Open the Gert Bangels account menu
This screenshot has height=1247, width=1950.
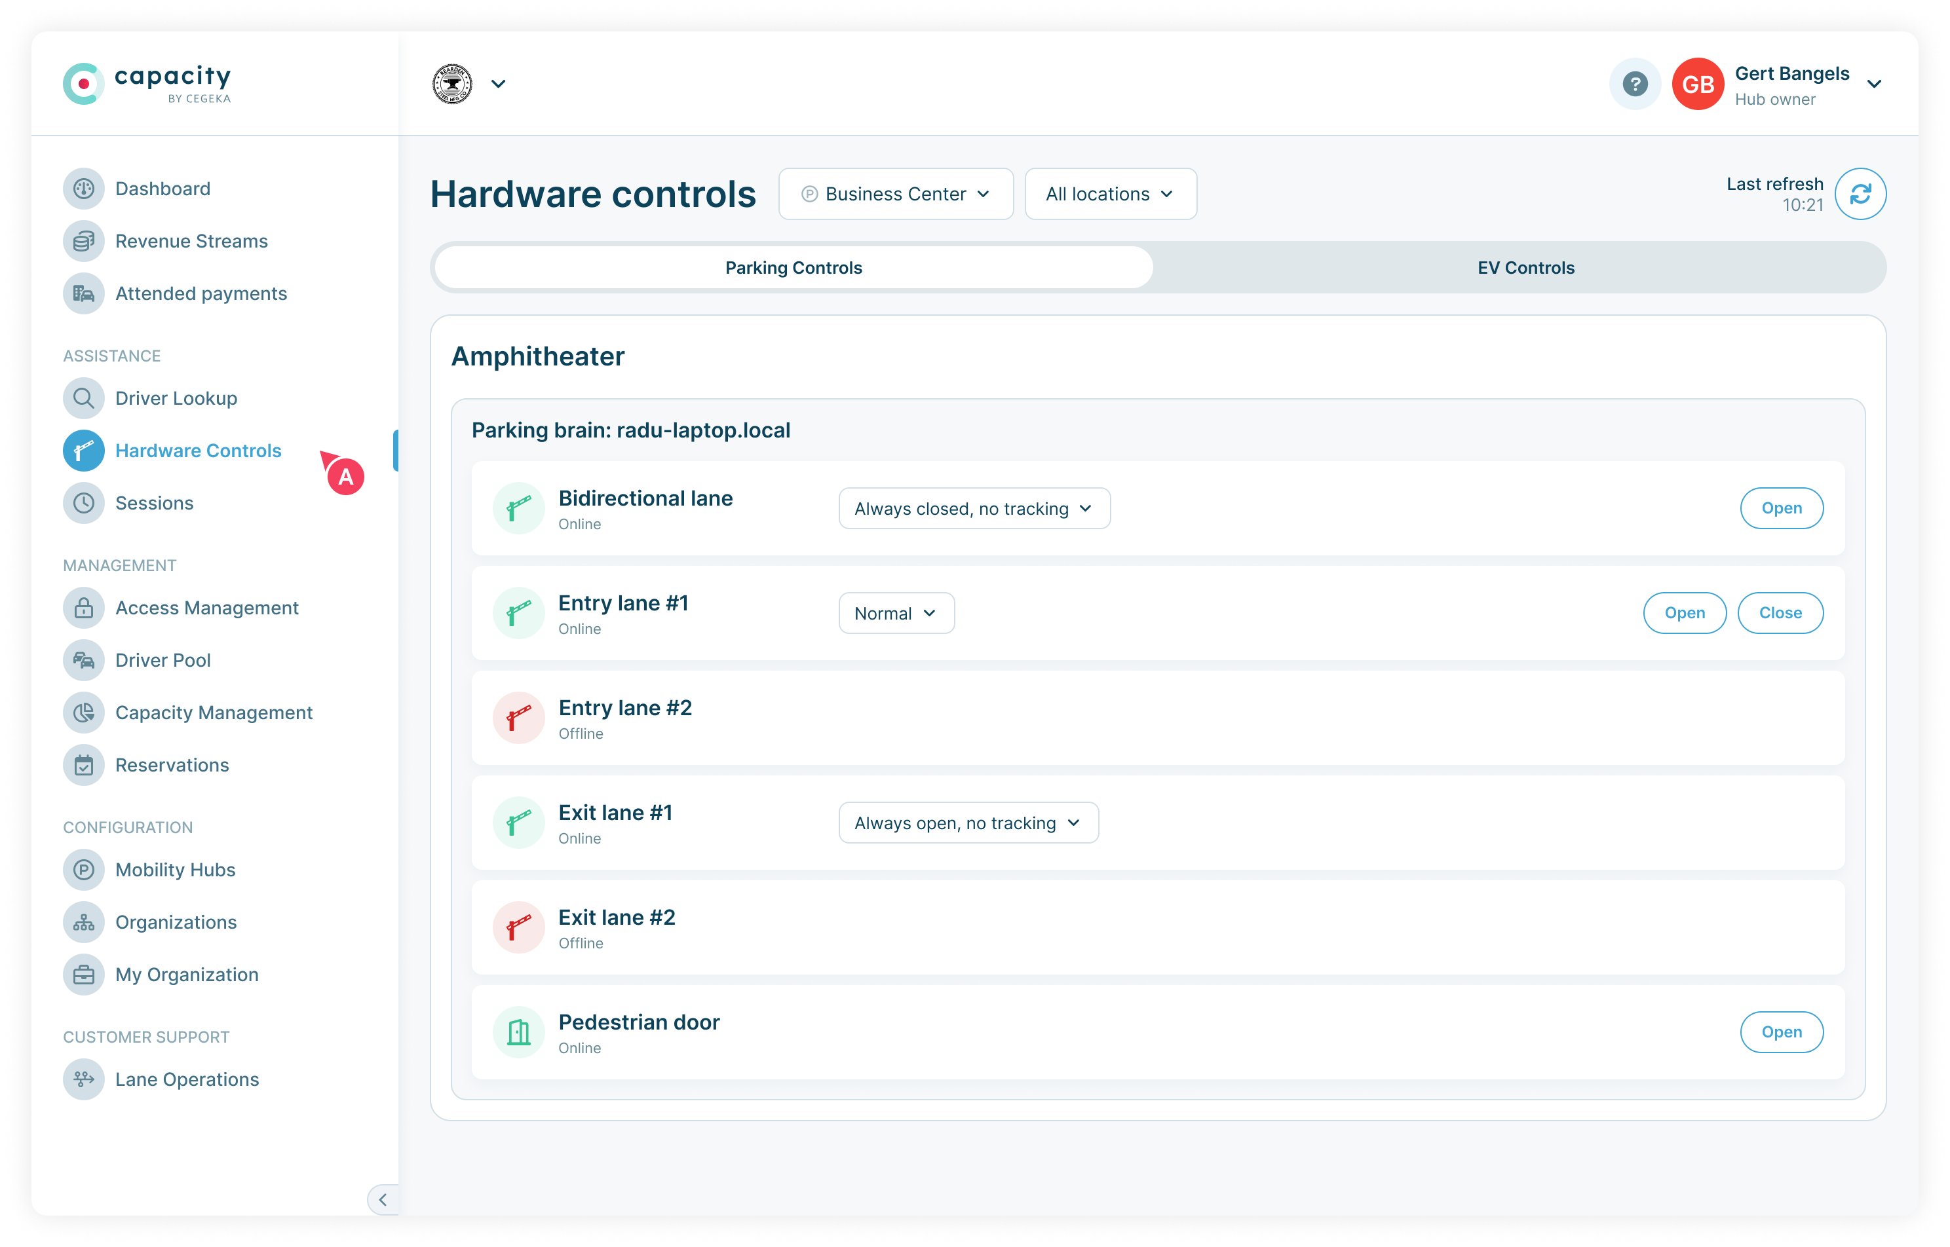[x=1875, y=84]
